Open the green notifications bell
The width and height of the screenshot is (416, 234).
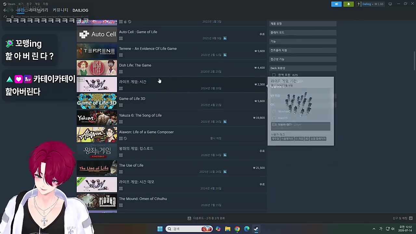pos(348,4)
